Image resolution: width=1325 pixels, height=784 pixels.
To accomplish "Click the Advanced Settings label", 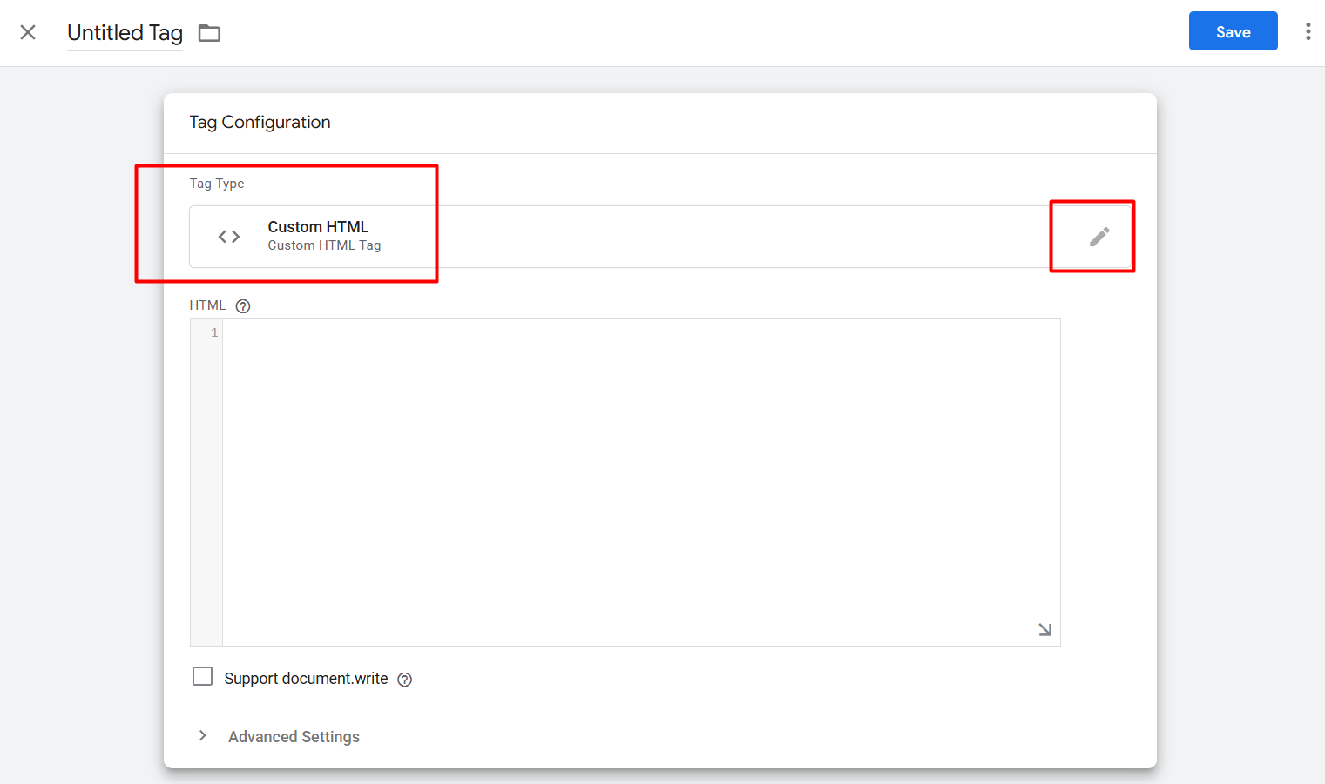I will pyautogui.click(x=294, y=737).
